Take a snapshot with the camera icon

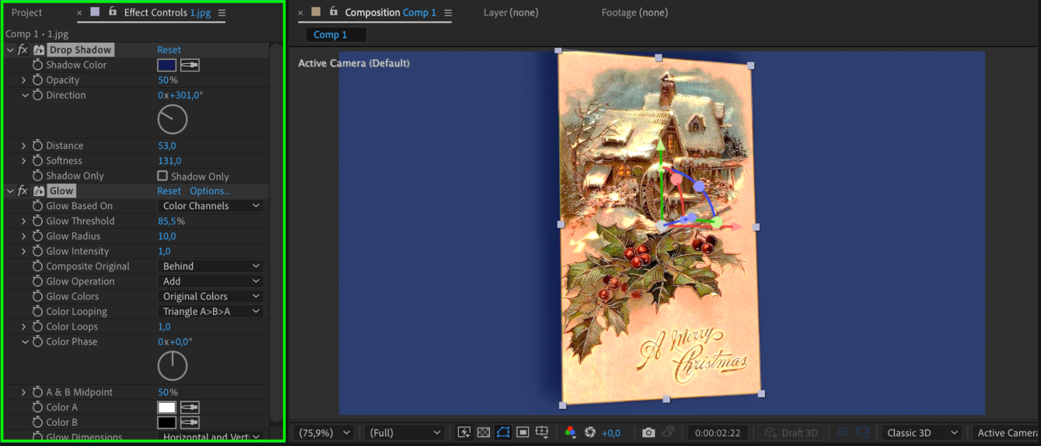tap(648, 432)
